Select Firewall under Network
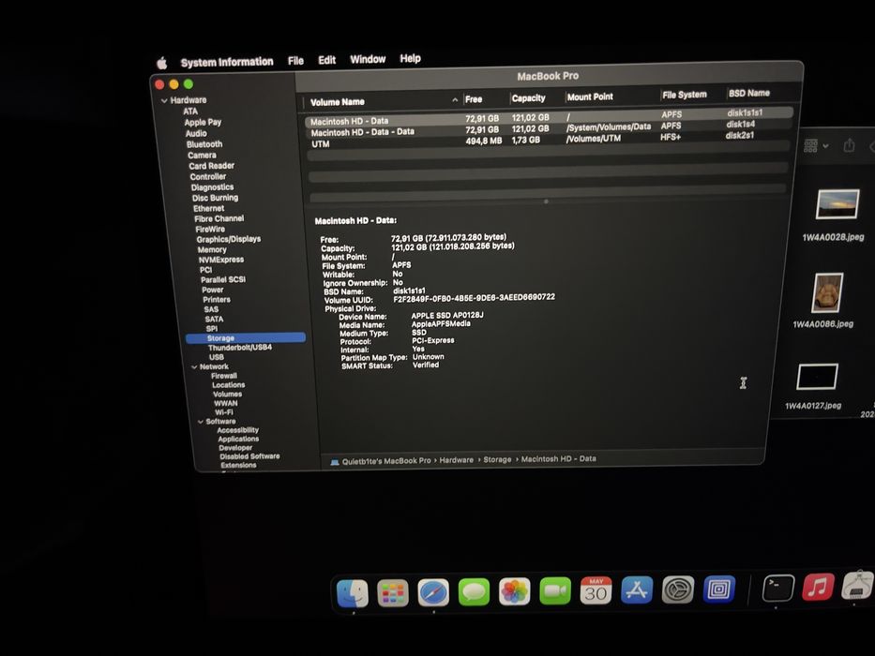This screenshot has width=875, height=656. click(224, 376)
